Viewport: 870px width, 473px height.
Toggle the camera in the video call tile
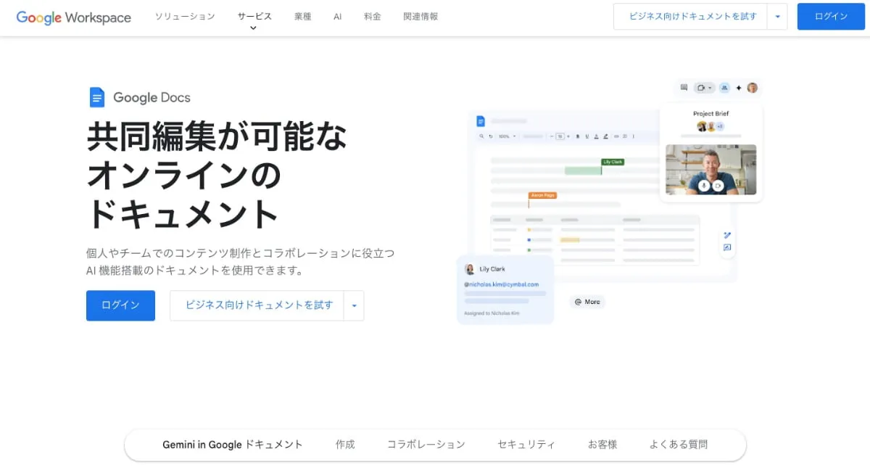point(718,186)
